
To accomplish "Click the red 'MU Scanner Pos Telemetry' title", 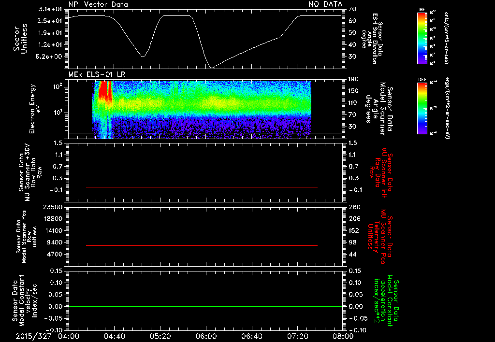I will [380, 237].
